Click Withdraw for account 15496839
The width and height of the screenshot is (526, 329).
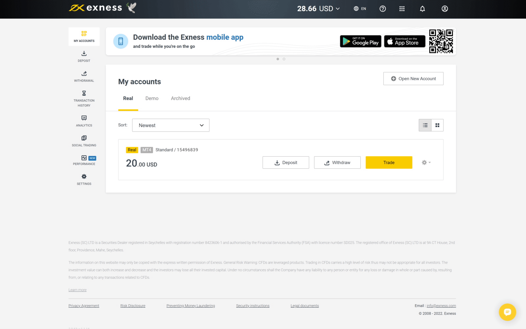pyautogui.click(x=337, y=163)
